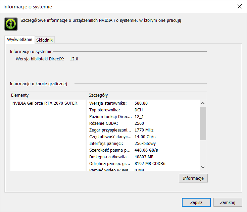Click the DirectX version value 12.0
The height and width of the screenshot is (212, 247).
[x=74, y=59]
